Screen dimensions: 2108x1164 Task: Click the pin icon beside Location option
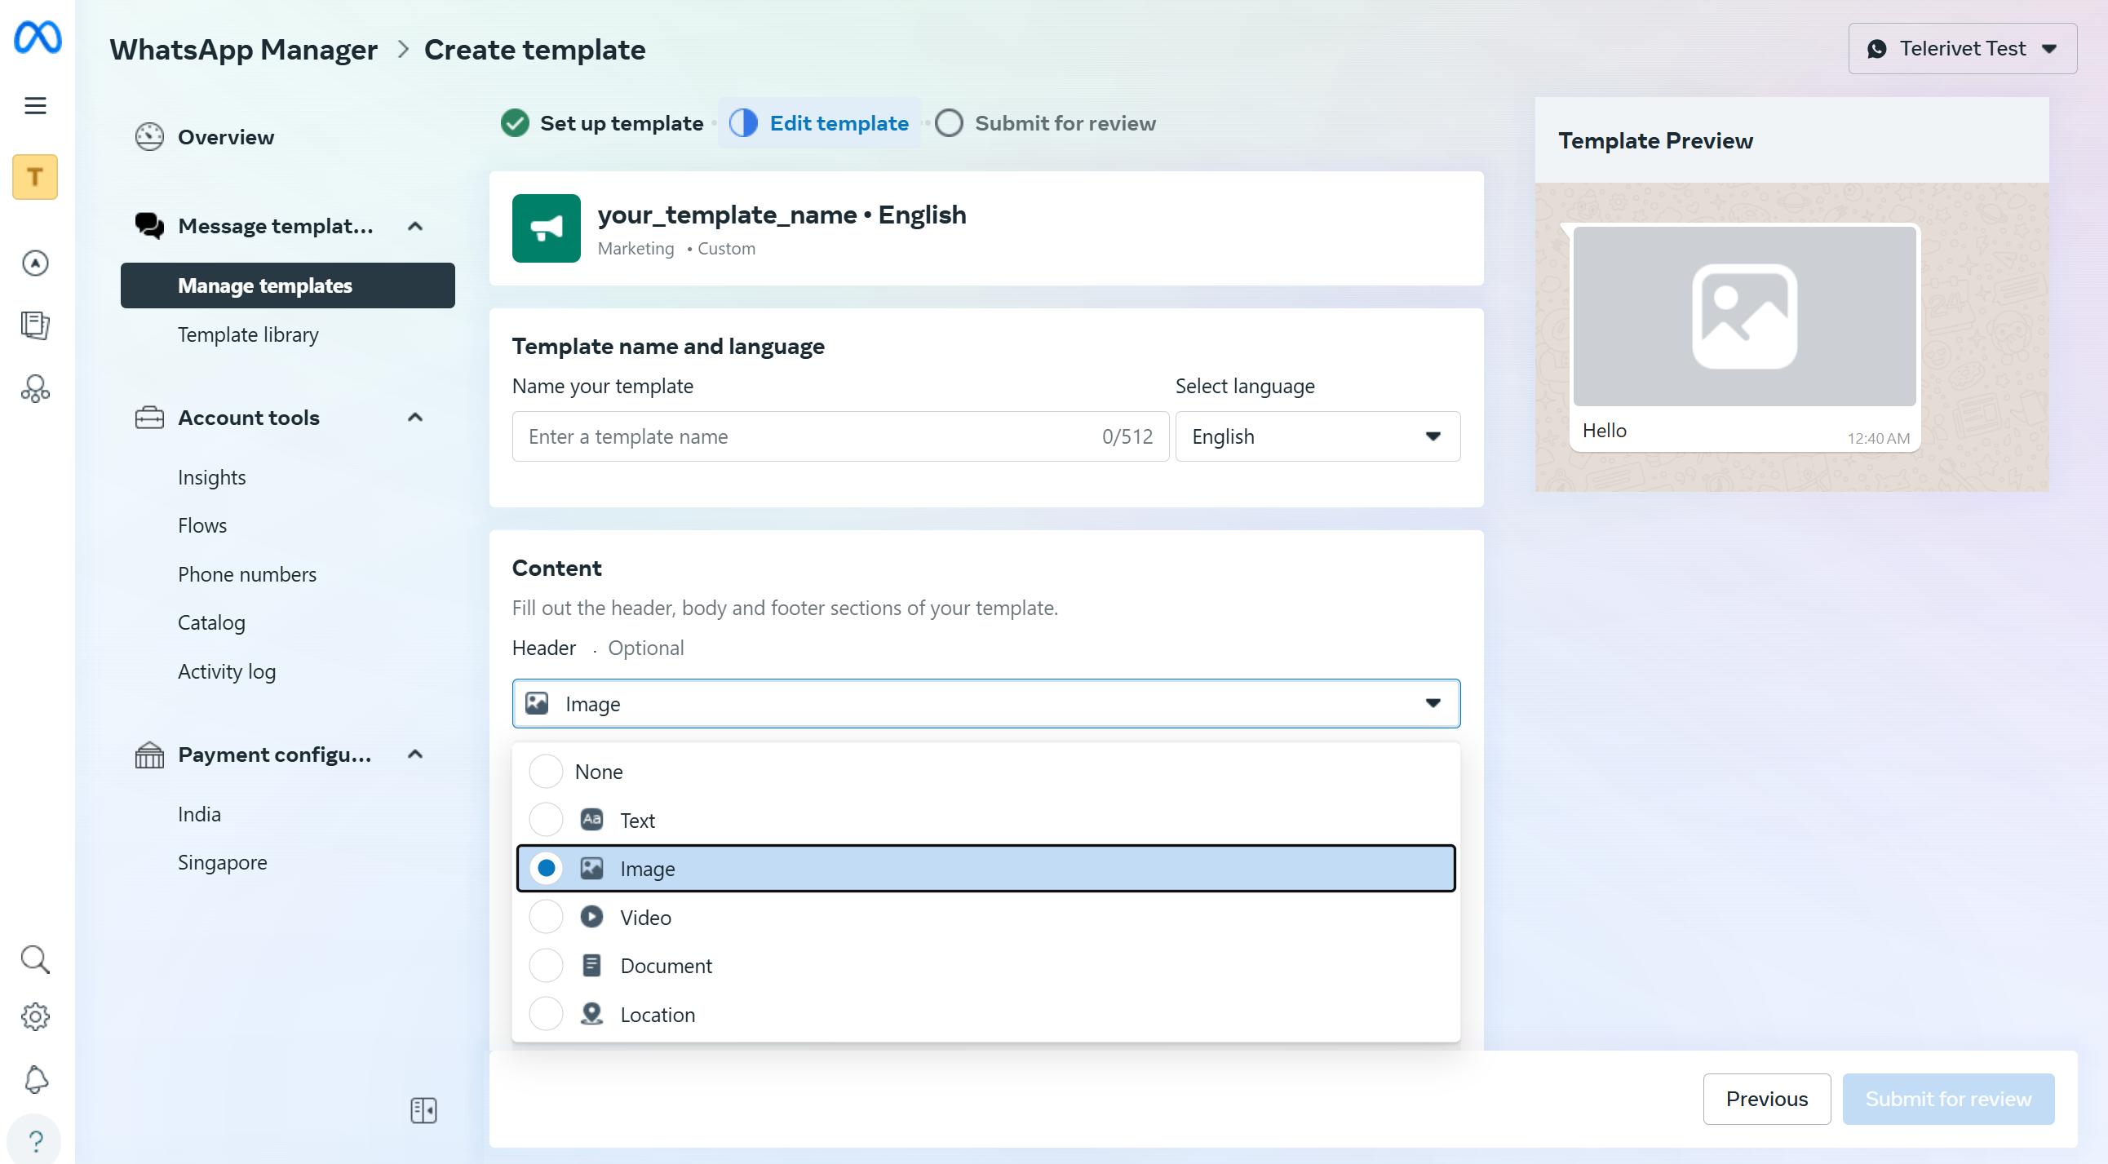591,1013
